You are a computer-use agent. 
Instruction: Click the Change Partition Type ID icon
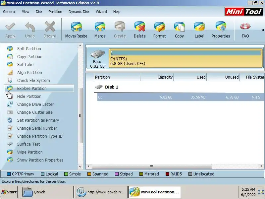pos(10,136)
